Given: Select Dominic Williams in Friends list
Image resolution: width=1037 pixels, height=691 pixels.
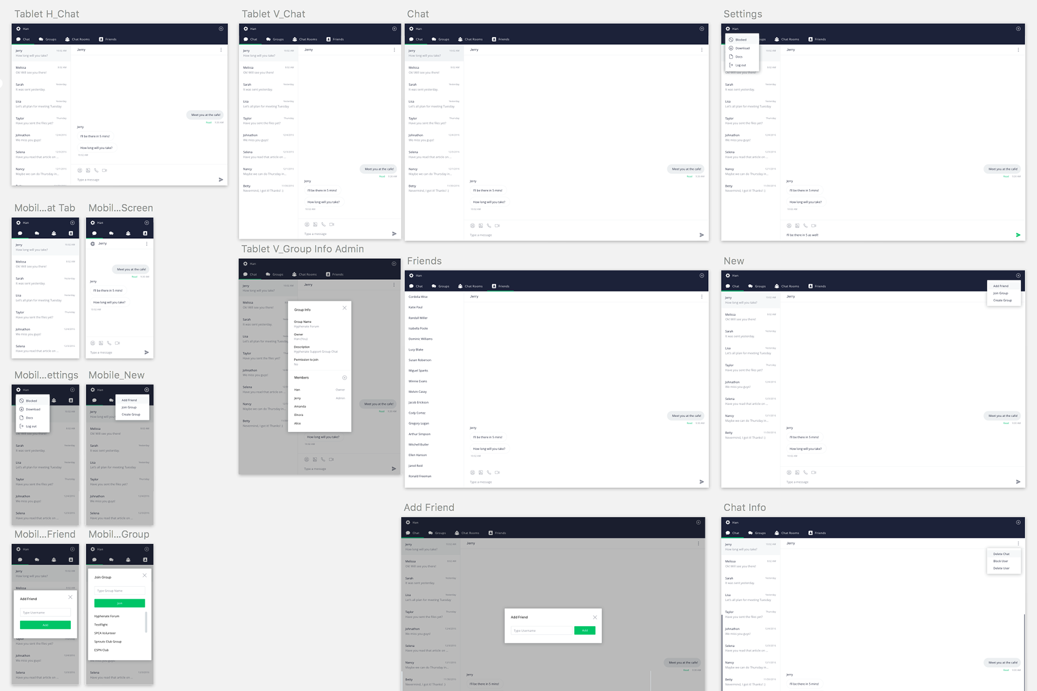Looking at the screenshot, I should tap(421, 339).
